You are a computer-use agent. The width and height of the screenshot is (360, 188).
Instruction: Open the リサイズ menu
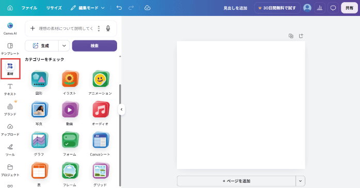[54, 8]
